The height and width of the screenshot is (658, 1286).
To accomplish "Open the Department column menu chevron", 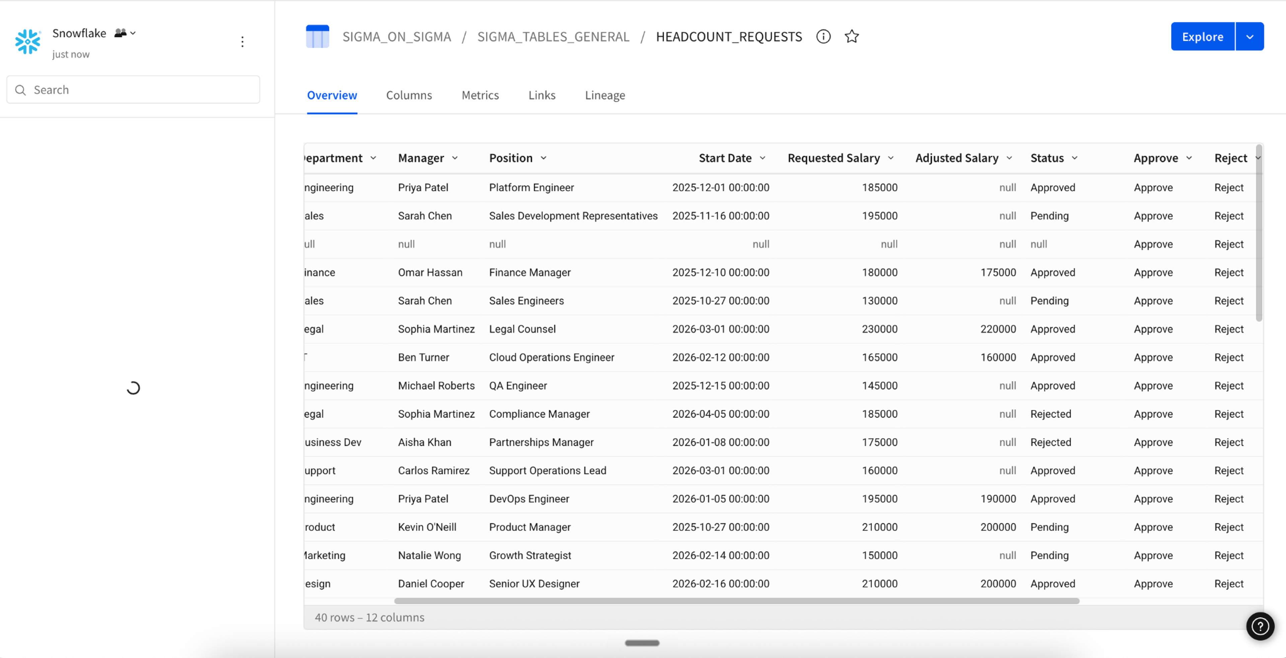I will point(373,158).
